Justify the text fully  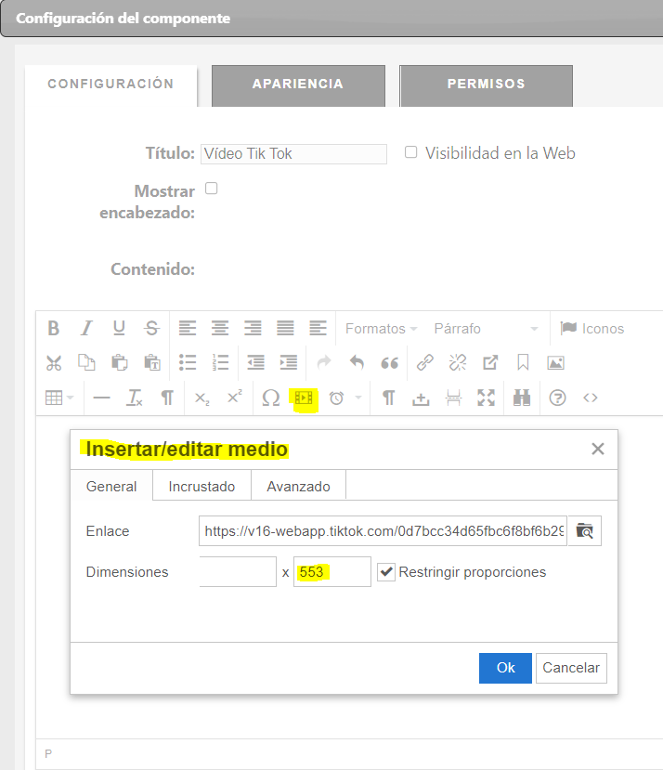pos(285,328)
